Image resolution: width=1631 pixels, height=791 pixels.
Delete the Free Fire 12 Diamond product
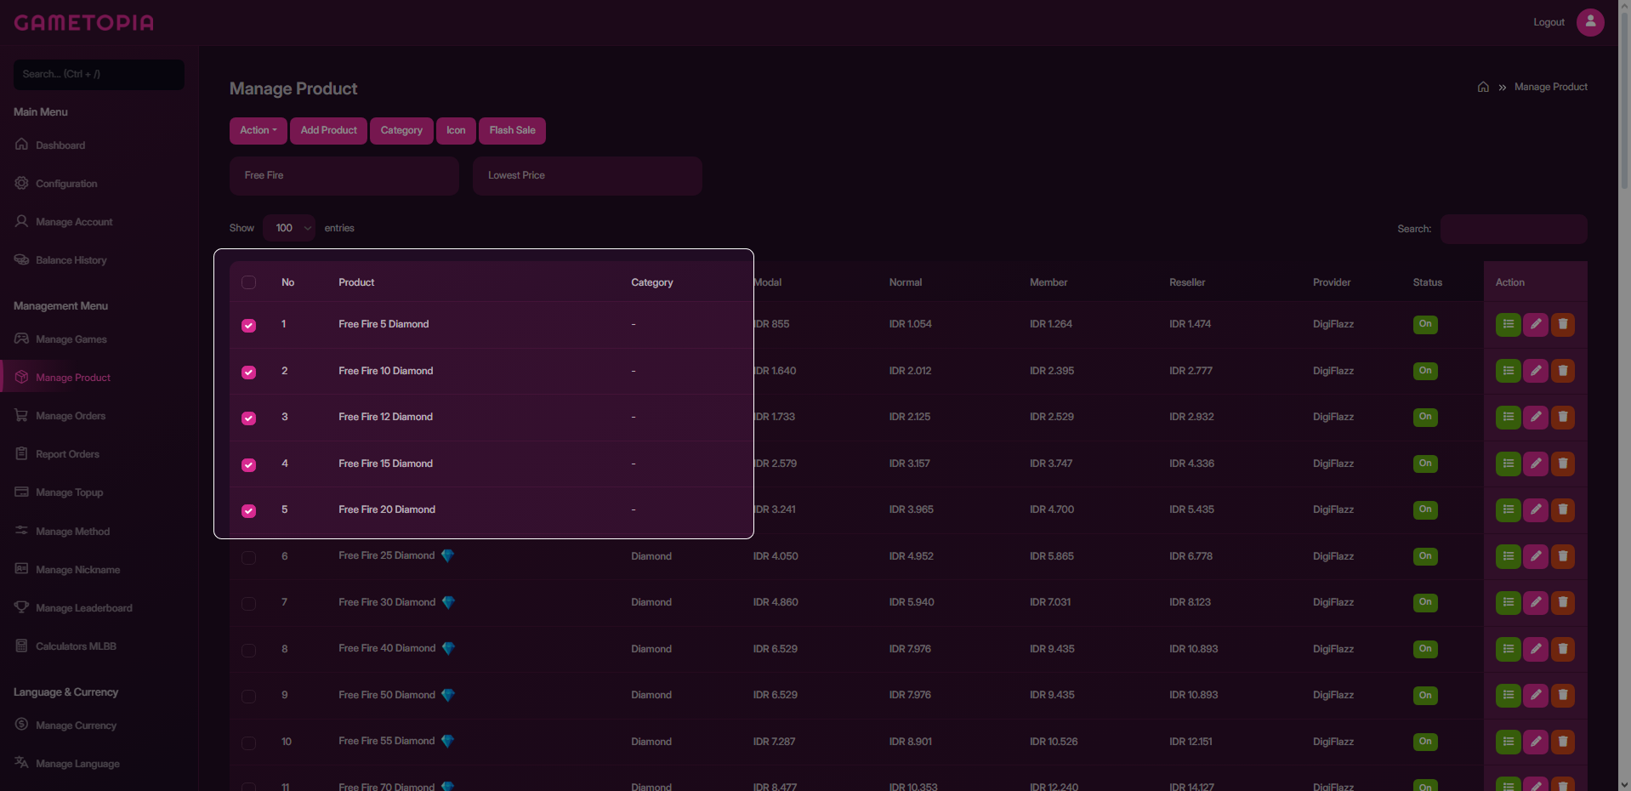click(x=1562, y=417)
